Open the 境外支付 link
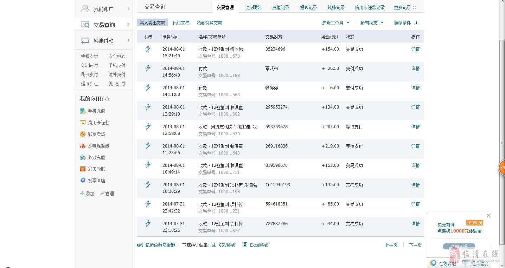 point(117,74)
